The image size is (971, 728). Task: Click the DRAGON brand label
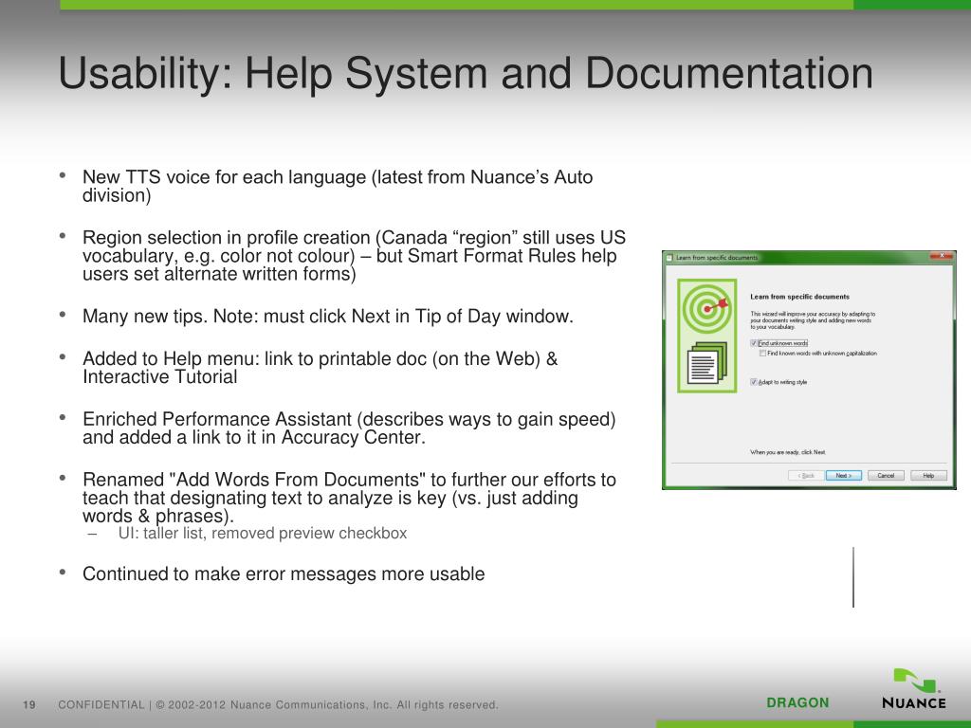(x=797, y=702)
